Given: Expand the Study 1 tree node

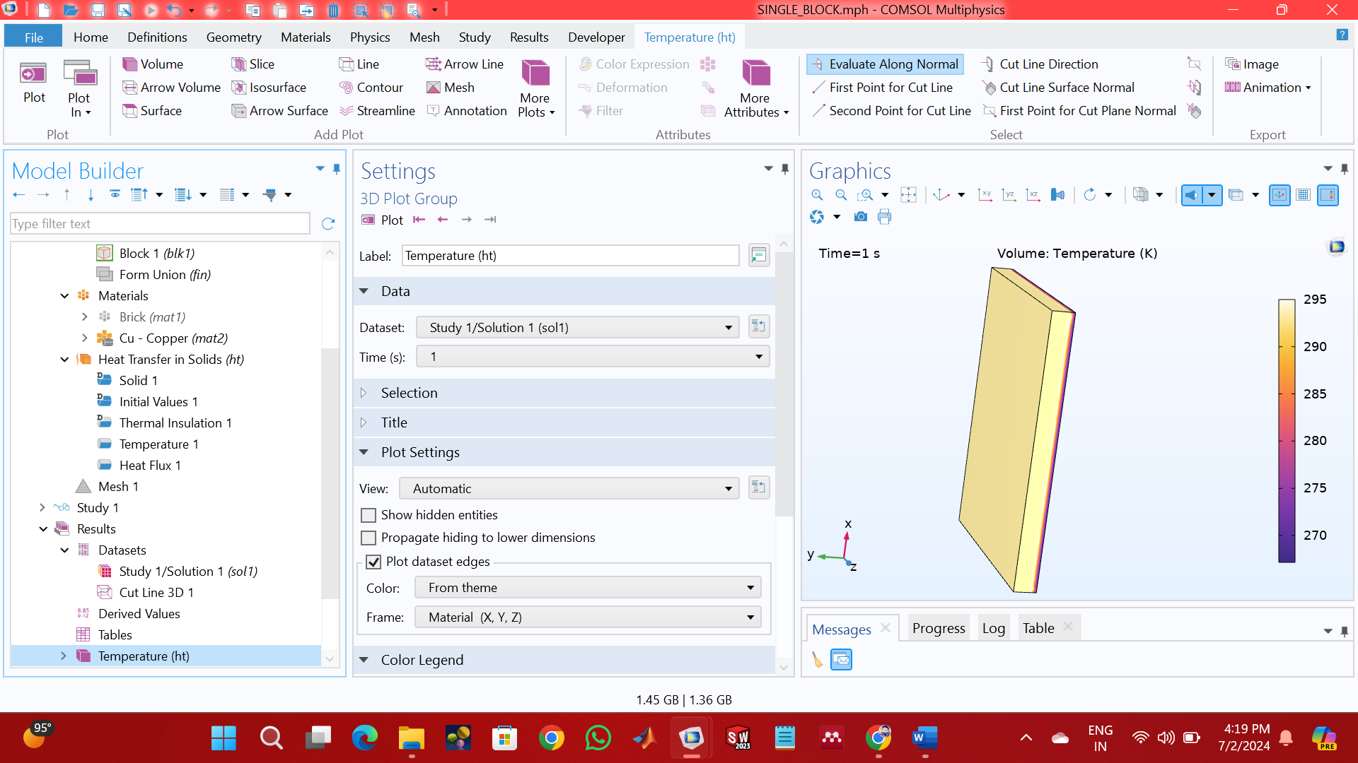Looking at the screenshot, I should tap(42, 507).
